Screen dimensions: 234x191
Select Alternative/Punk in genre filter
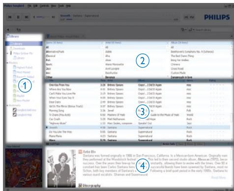55,52
